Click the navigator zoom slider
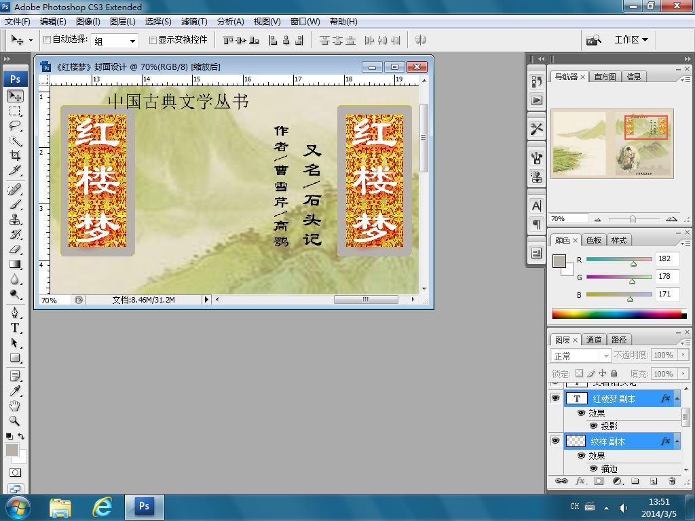695x521 pixels. click(633, 219)
